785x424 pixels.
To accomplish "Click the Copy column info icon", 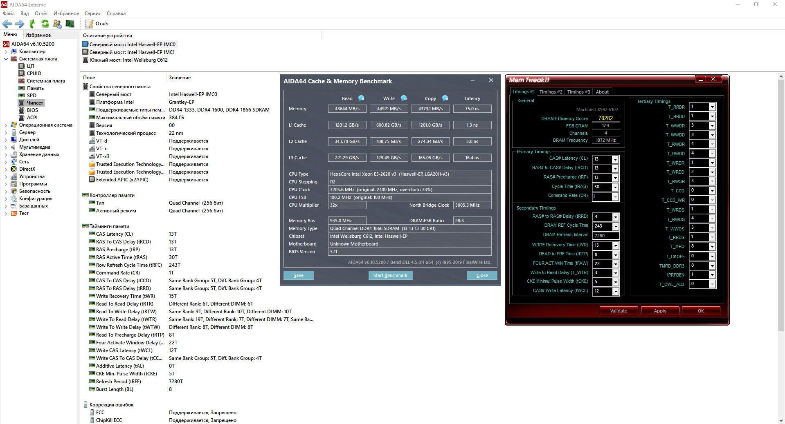I will pyautogui.click(x=445, y=98).
